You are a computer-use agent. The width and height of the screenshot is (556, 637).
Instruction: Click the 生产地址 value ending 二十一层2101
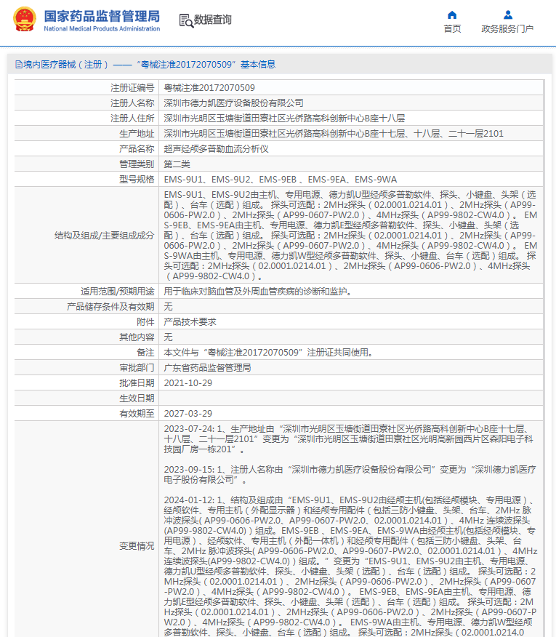pyautogui.click(x=334, y=134)
